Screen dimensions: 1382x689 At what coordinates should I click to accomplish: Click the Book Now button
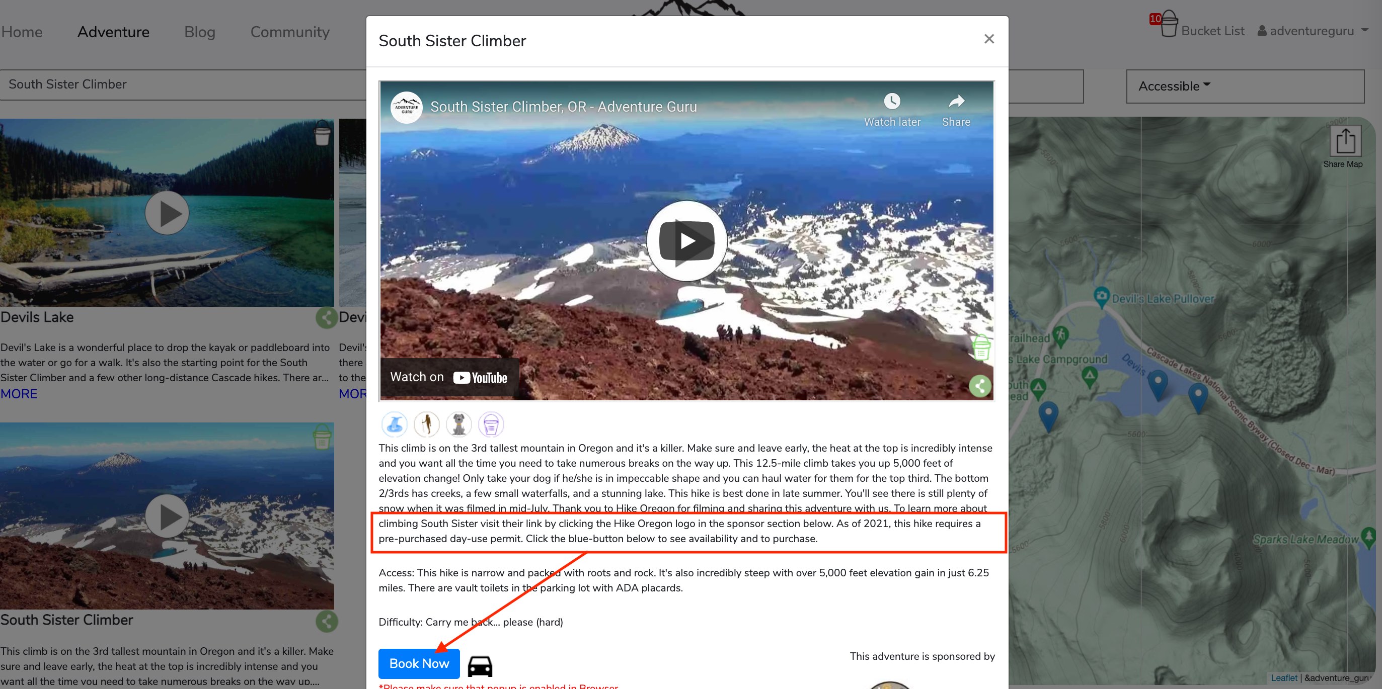[419, 663]
